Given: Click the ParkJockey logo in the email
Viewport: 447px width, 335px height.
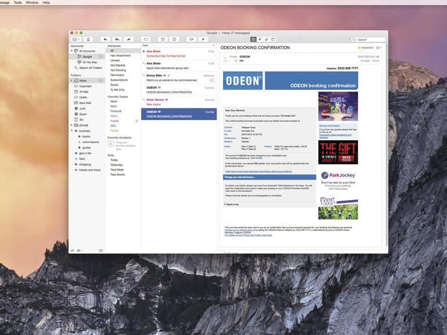Looking at the screenshot, I should click(338, 173).
